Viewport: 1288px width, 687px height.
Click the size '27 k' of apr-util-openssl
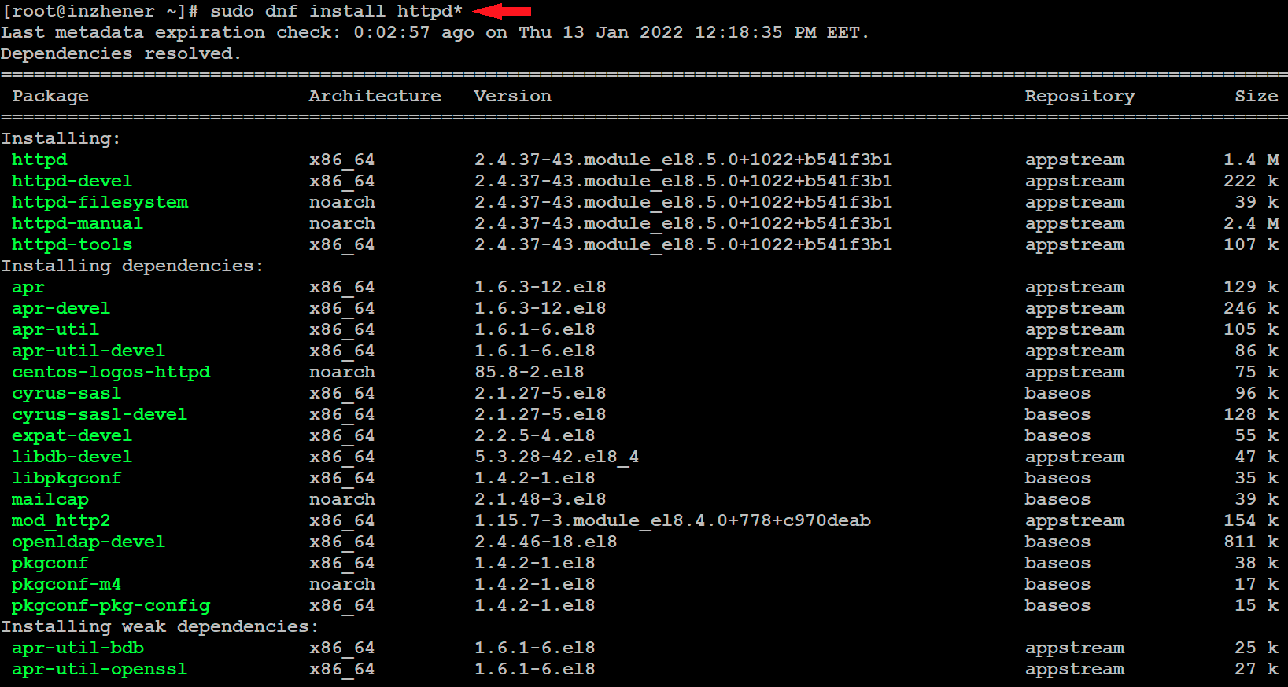coord(1257,669)
